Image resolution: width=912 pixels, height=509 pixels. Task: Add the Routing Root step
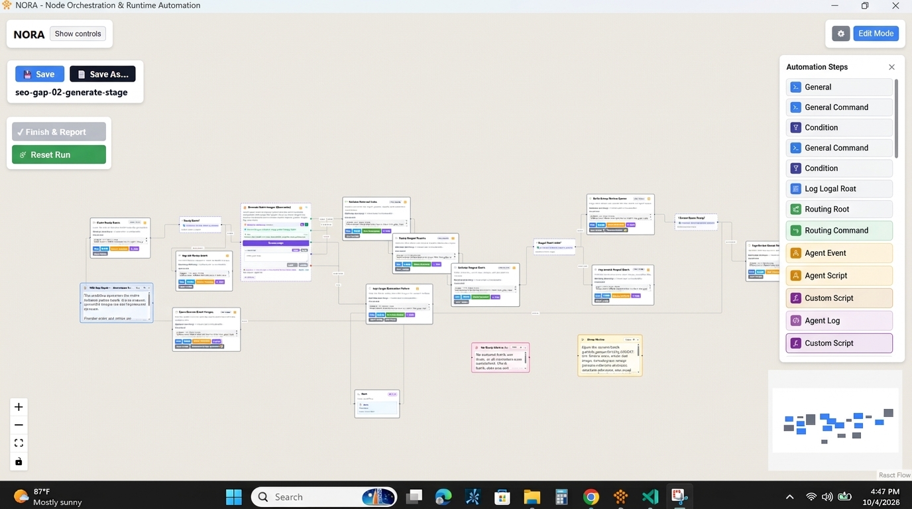[839, 209]
